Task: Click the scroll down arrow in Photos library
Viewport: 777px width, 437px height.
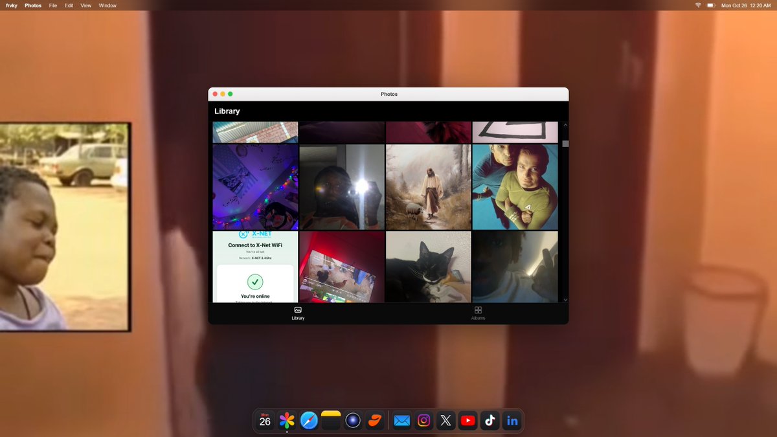Action: (565, 300)
